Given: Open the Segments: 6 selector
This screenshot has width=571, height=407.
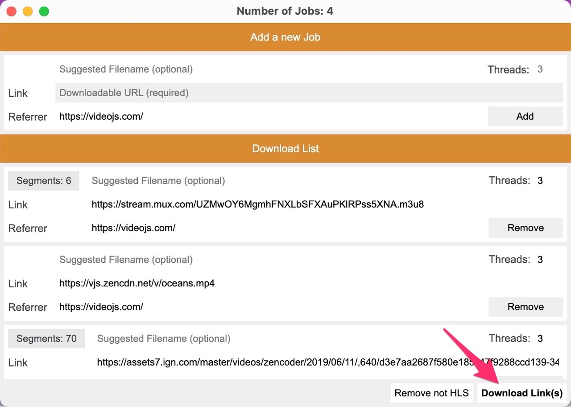Looking at the screenshot, I should [x=44, y=181].
